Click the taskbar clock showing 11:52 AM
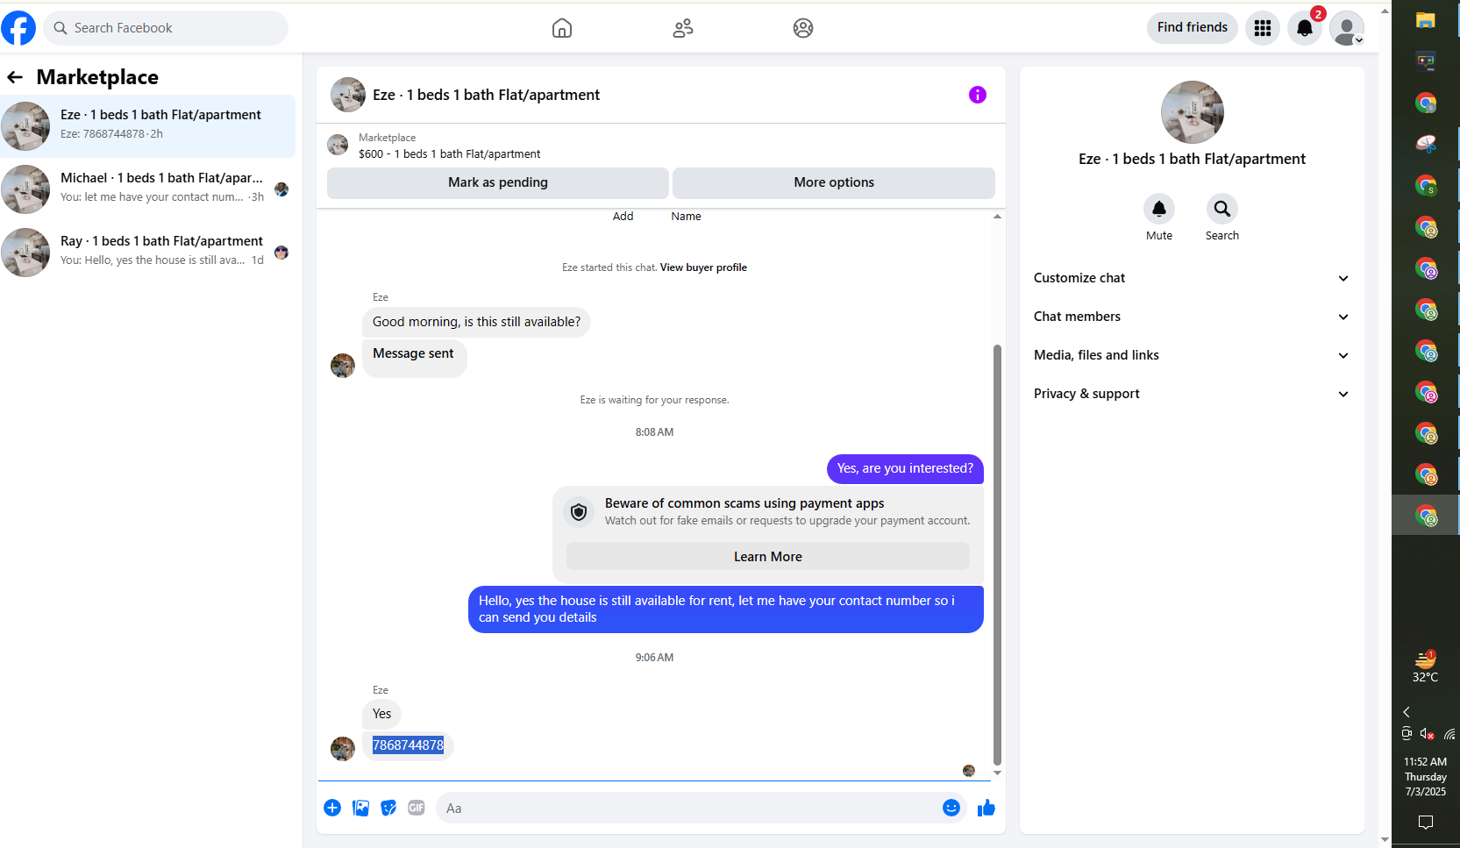 (x=1426, y=777)
